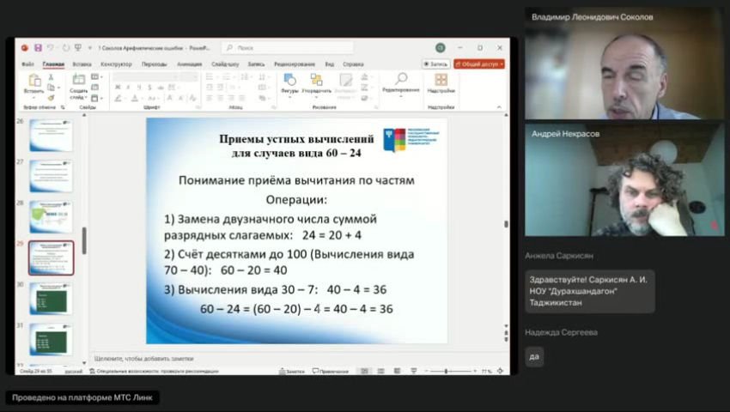Click the Вставить paste icon

(x=34, y=81)
